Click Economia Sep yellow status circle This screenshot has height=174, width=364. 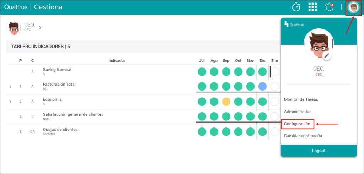tap(226, 102)
